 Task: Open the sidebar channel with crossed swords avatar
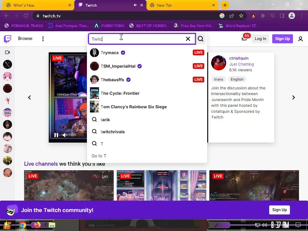pyautogui.click(x=8, y=64)
